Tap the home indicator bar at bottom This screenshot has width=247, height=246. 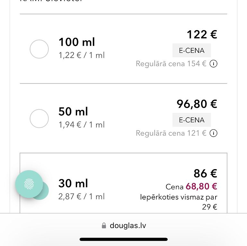[123, 239]
